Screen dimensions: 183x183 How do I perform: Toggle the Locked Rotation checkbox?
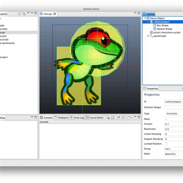tap(166, 144)
